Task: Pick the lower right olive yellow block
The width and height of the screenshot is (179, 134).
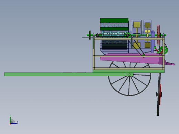Action: [x=148, y=45]
